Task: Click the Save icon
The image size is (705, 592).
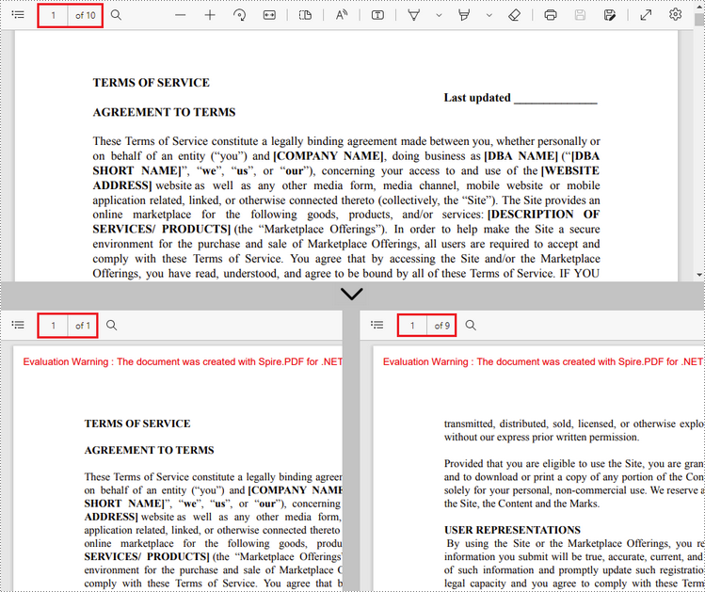Action: point(580,15)
